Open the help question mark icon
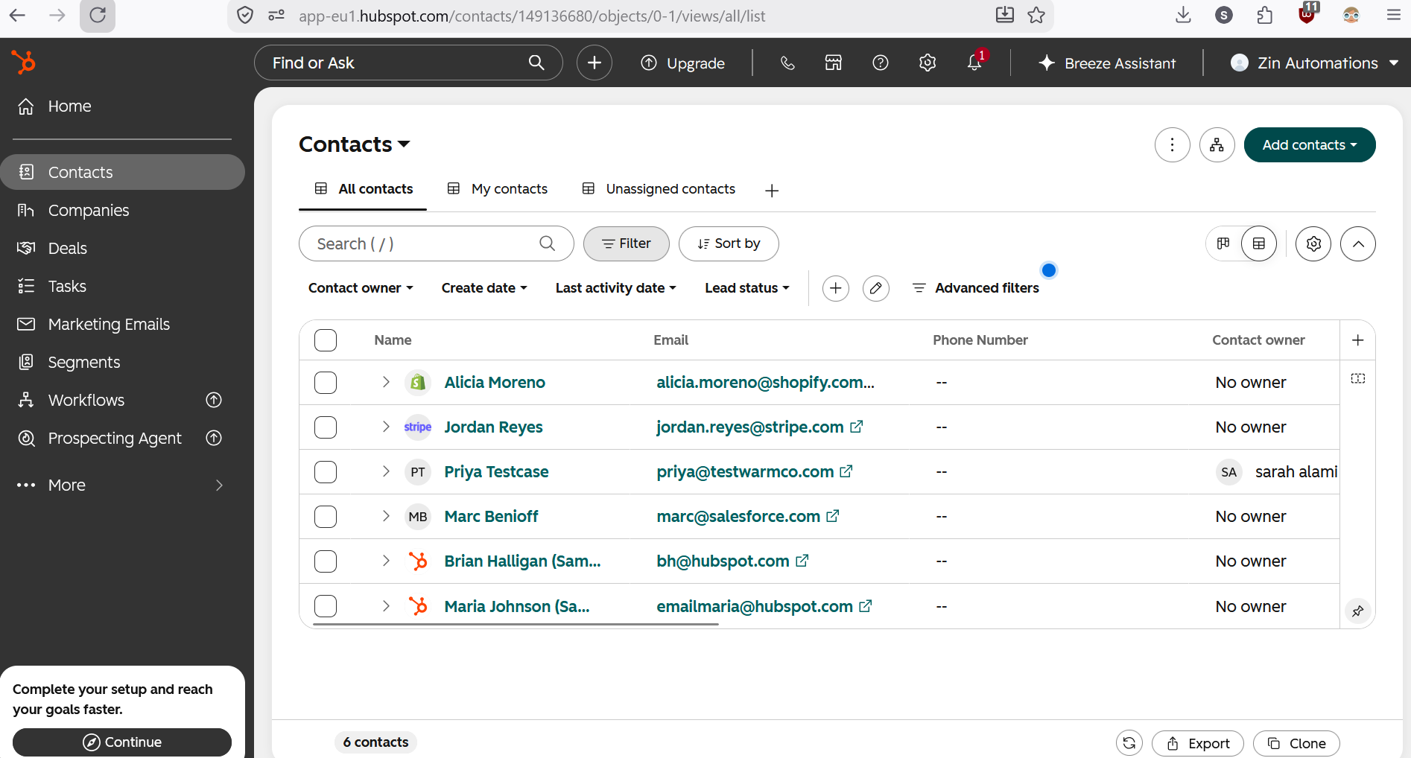Viewport: 1411px width, 758px height. (x=881, y=63)
